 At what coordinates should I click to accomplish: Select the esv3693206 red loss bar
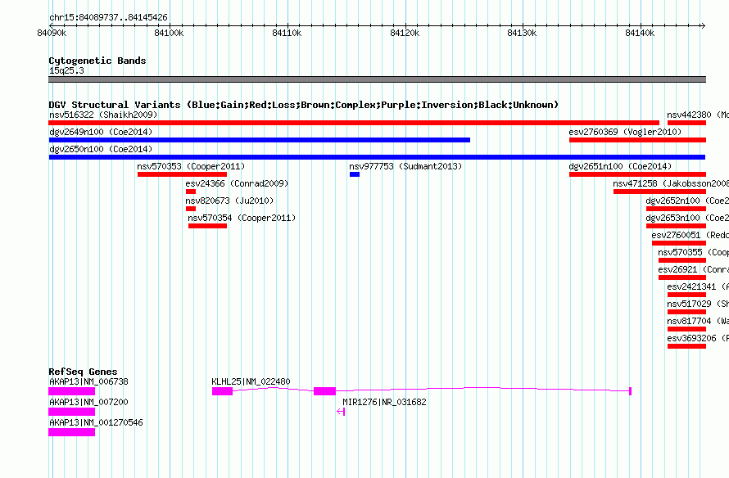pyautogui.click(x=686, y=346)
